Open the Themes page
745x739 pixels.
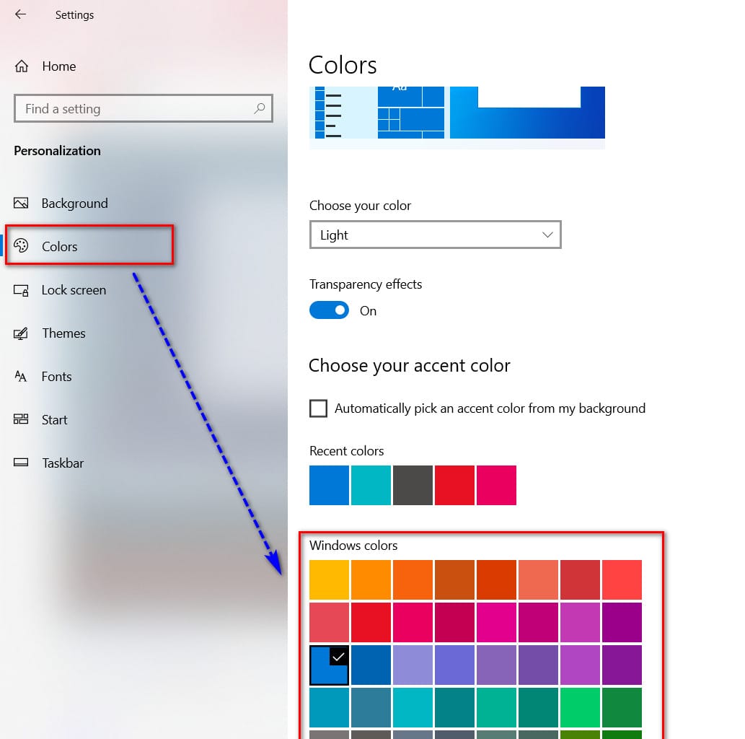coord(63,333)
